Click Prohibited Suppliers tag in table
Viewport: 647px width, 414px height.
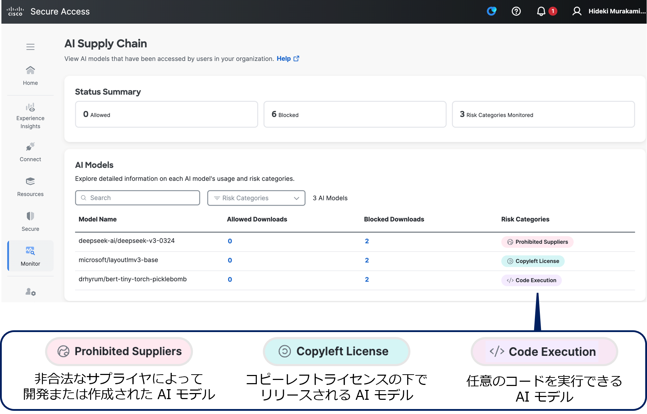[537, 242]
